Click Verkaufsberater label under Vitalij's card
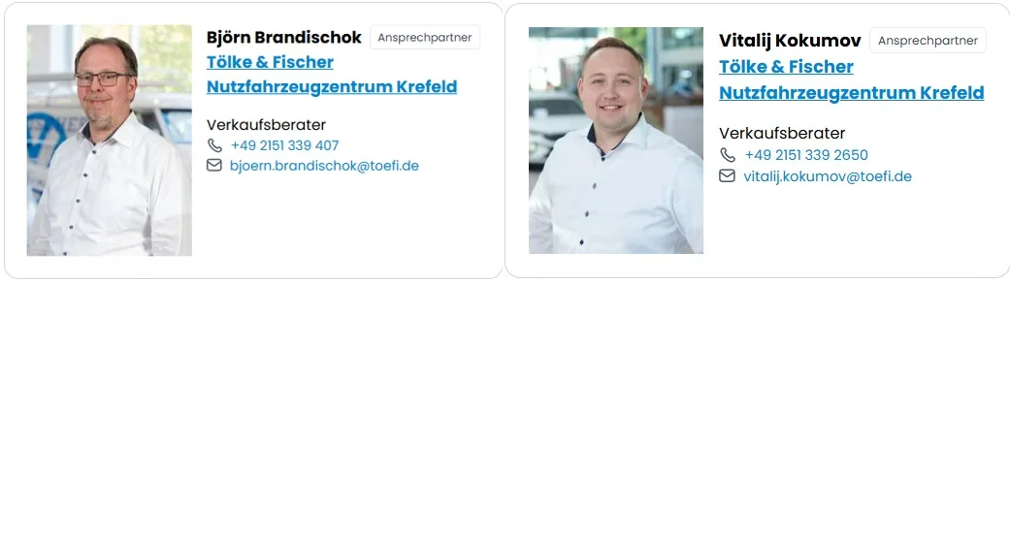The image size is (1010, 533). (782, 134)
